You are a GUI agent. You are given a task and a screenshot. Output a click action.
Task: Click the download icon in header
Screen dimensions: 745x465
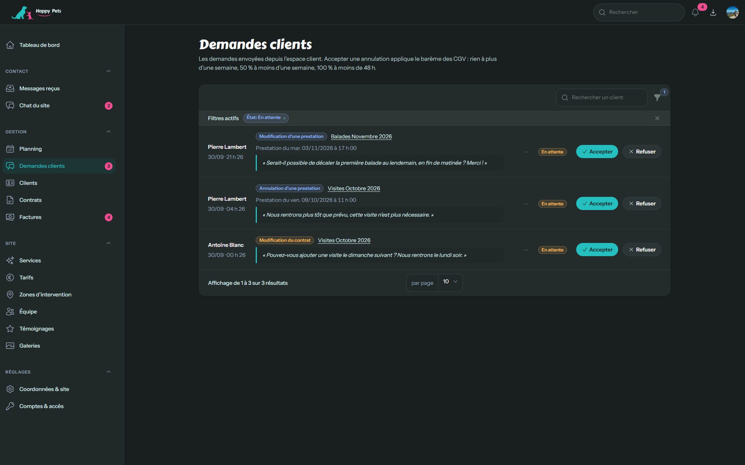(x=713, y=12)
